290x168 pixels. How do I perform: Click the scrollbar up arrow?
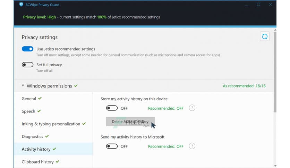click(x=275, y=30)
